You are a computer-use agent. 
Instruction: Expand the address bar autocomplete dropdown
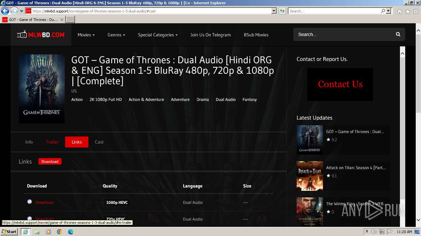point(274,11)
